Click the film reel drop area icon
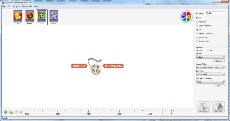 pos(96,66)
